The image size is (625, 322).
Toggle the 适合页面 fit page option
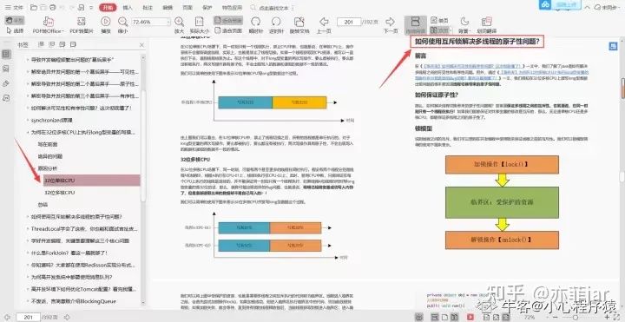tap(228, 30)
